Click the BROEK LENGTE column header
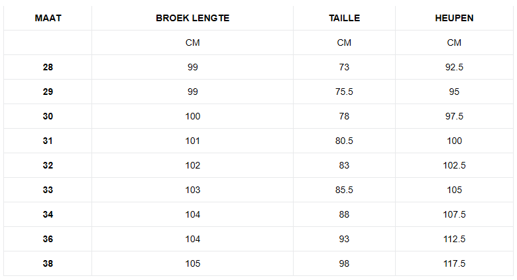The image size is (517, 280). 192,18
